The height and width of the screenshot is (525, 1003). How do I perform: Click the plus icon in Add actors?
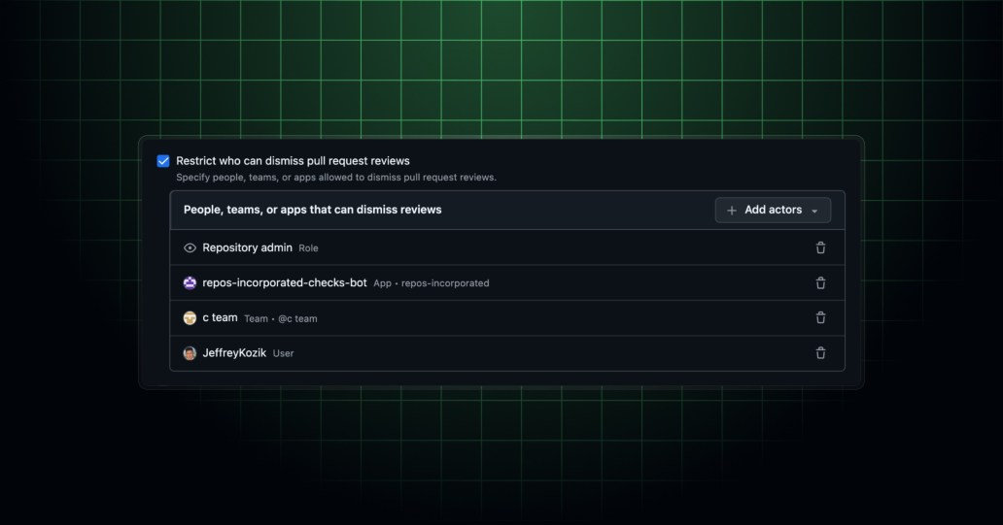click(x=732, y=211)
